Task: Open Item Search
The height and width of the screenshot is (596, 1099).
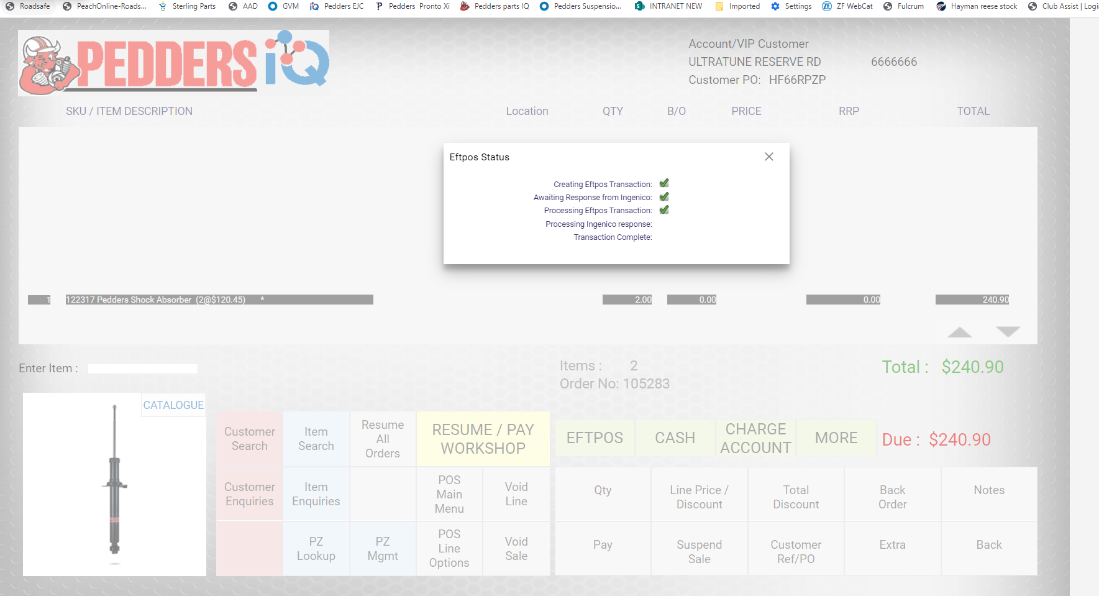Action: coord(316,439)
